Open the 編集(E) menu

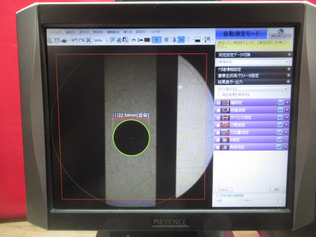click(x=70, y=32)
